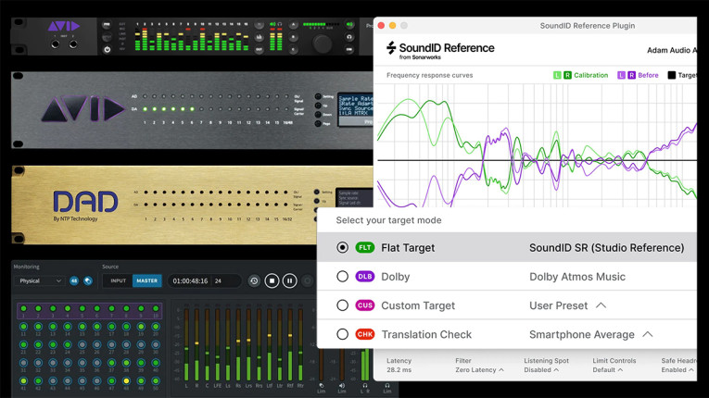Open the Adam Audio speaker profile
Image resolution: width=709 pixels, height=398 pixels.
(x=672, y=50)
